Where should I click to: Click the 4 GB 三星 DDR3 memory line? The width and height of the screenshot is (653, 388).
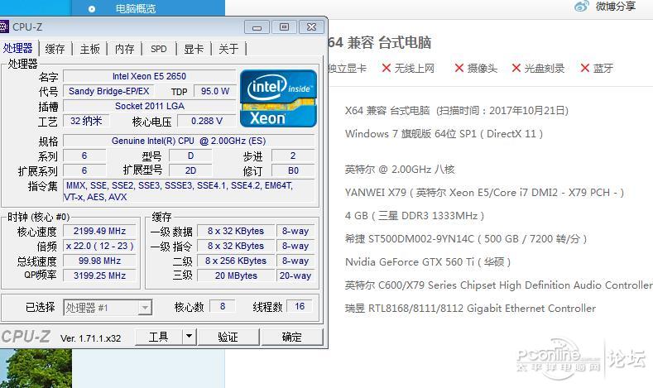[415, 216]
